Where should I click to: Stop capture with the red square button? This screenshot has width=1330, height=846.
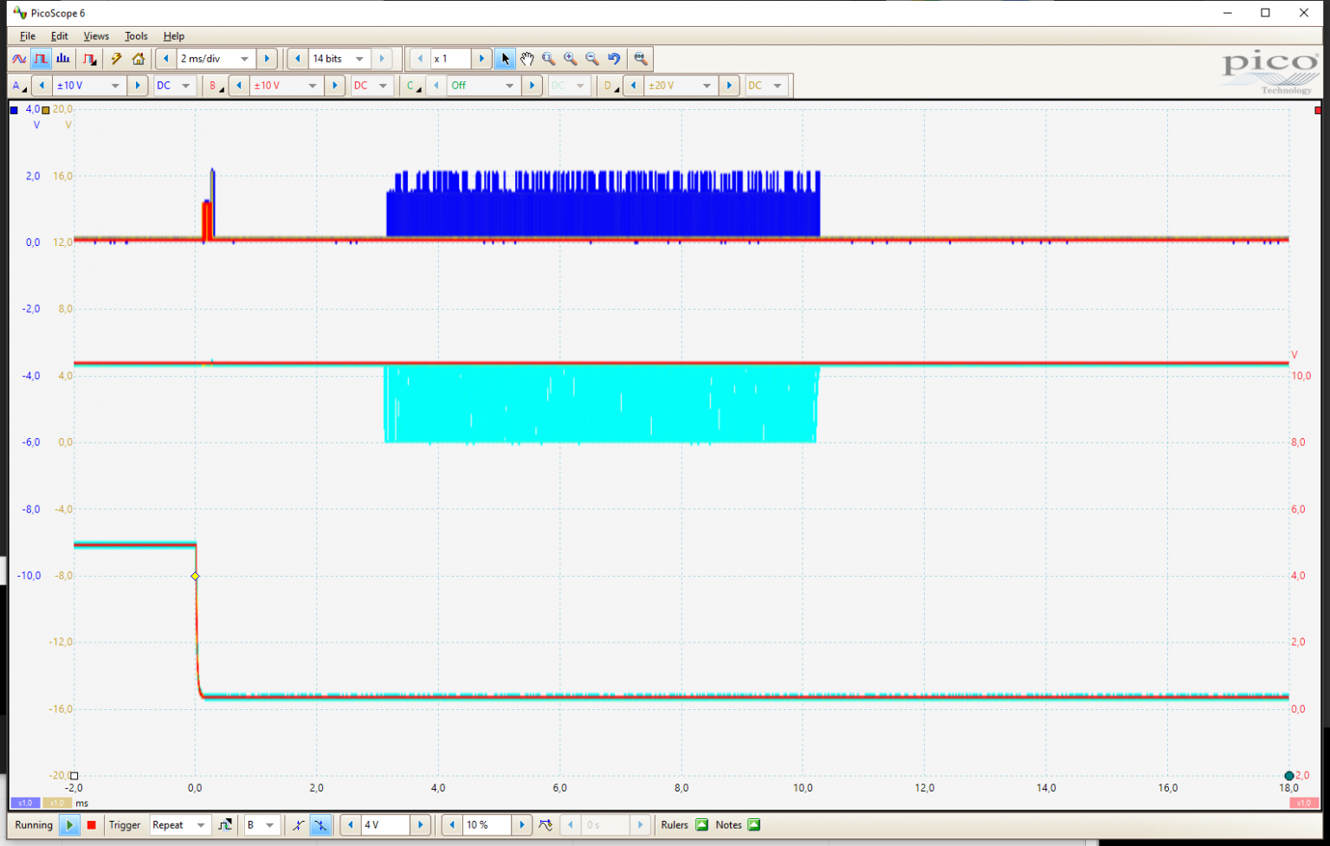click(x=91, y=824)
